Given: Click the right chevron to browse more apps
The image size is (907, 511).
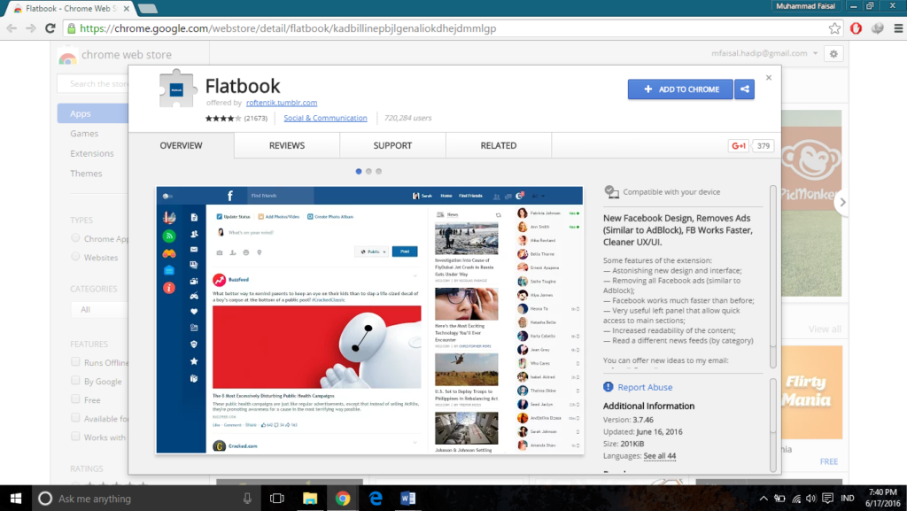Looking at the screenshot, I should (842, 203).
